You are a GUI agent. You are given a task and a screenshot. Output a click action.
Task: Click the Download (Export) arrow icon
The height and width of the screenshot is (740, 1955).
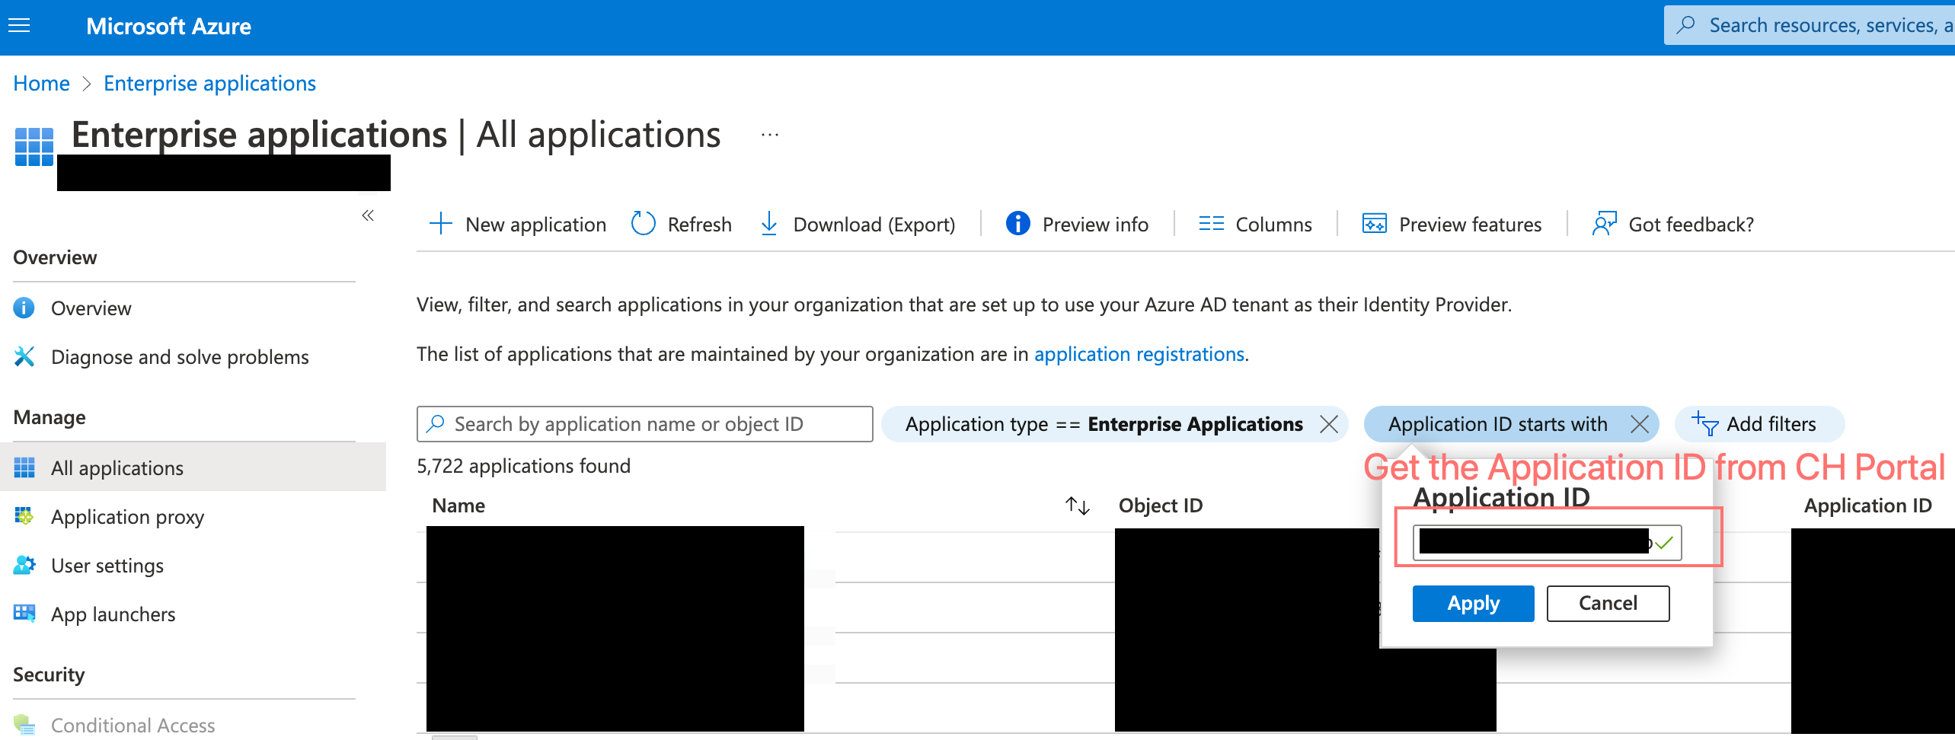click(769, 224)
